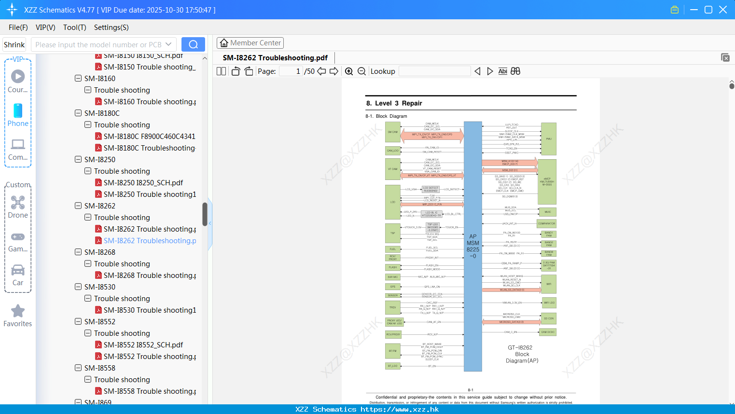Screen dimensions: 735x414
Task: Find next lookup result
Action: pos(490,71)
